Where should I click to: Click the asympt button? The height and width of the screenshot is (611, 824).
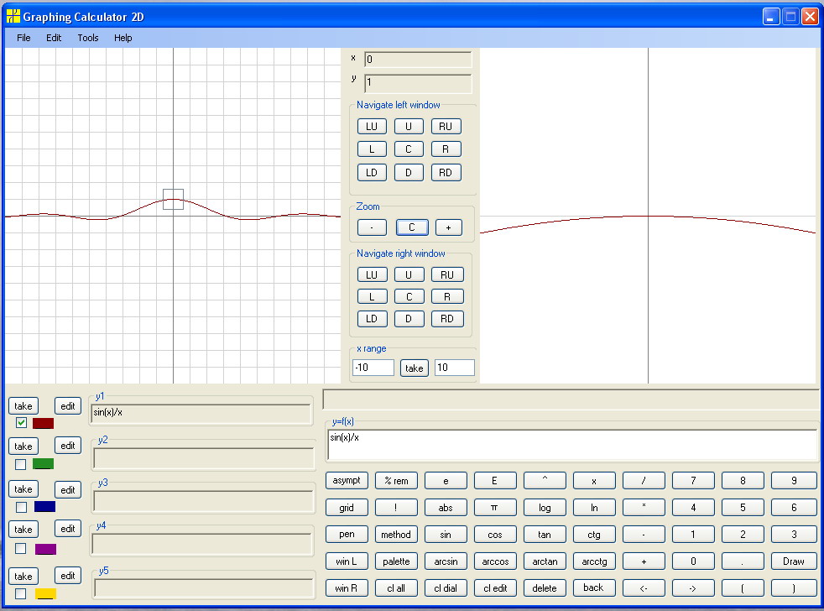click(x=347, y=481)
